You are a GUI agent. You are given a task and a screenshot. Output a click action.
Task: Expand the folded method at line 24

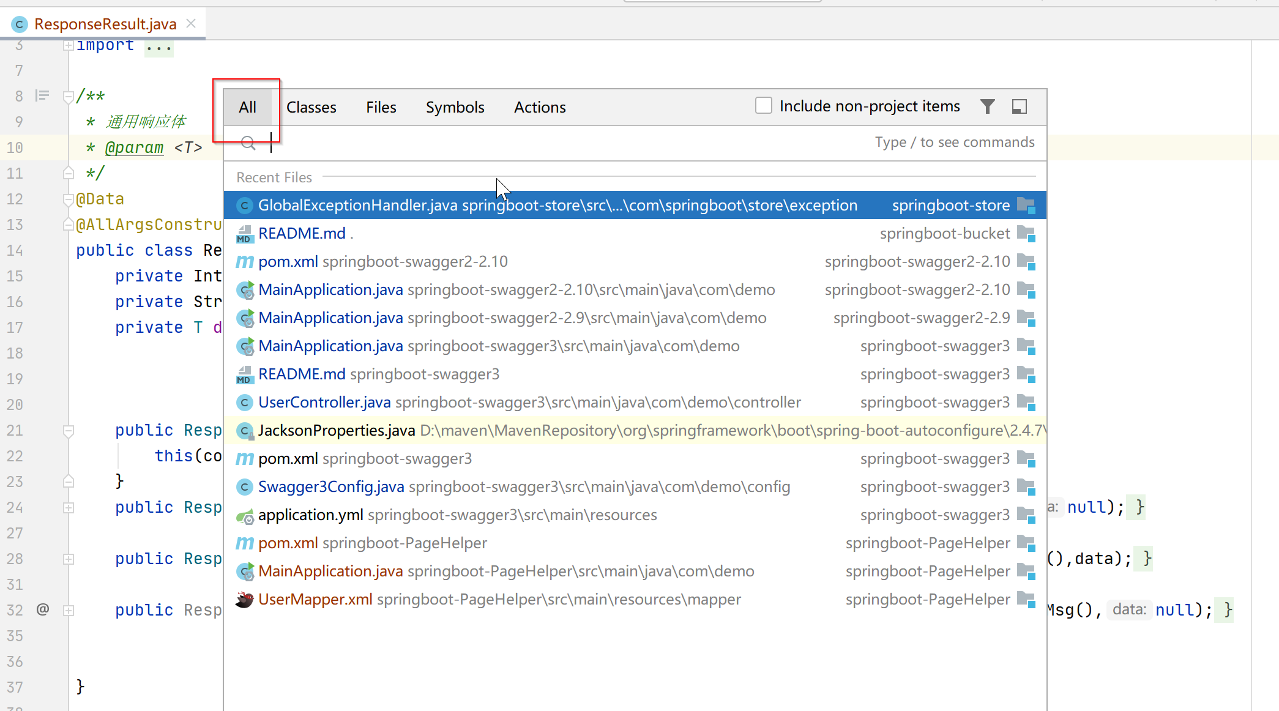(69, 508)
